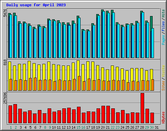Click the yellow "Visits" legend label
This screenshot has height=131, width=167.
pos(163,71)
